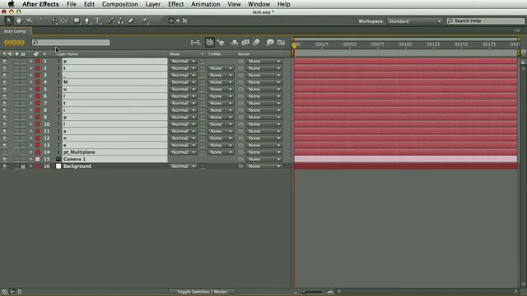Select the Zoom magnifier tool

pyautogui.click(x=30, y=21)
